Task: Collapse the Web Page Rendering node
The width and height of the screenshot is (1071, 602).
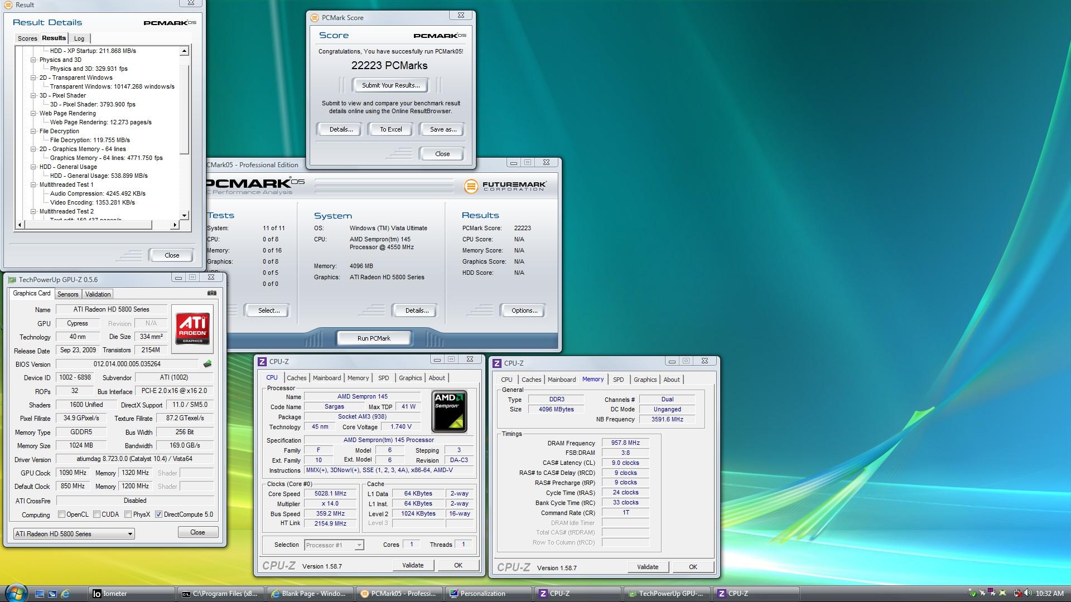Action: [33, 114]
